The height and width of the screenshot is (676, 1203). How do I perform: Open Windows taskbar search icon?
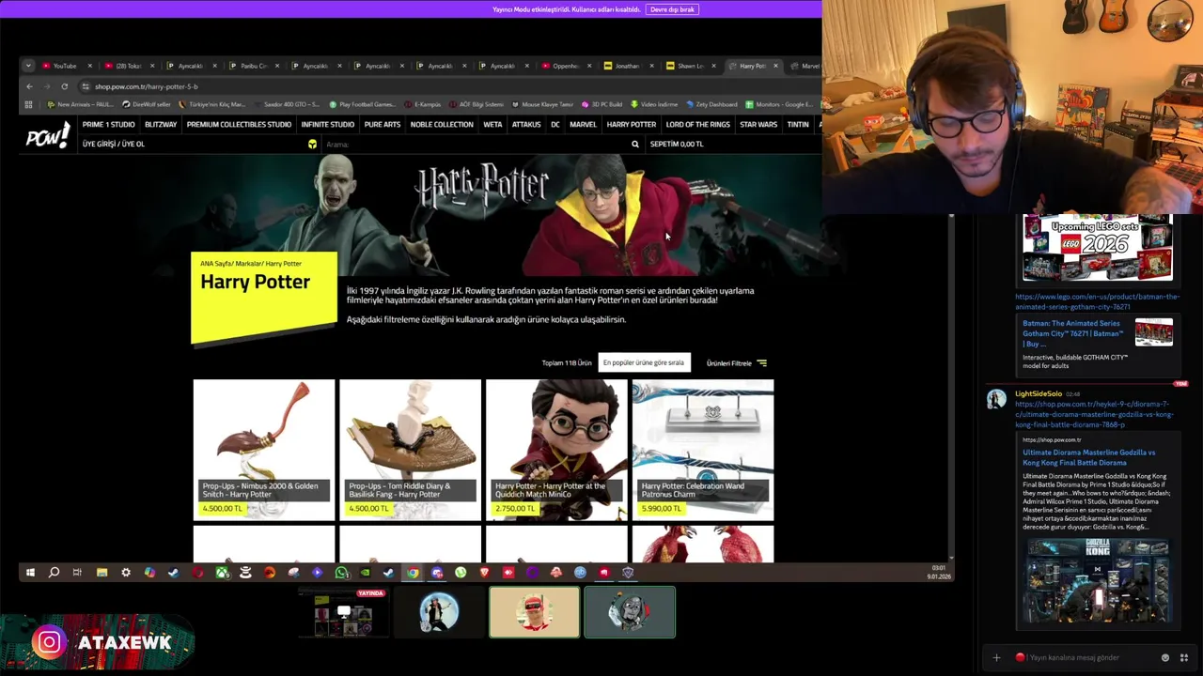pyautogui.click(x=54, y=572)
